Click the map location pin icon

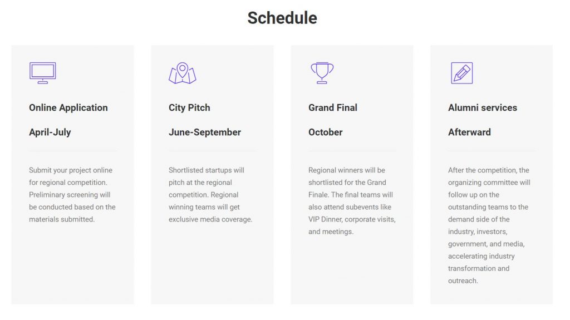point(183,73)
